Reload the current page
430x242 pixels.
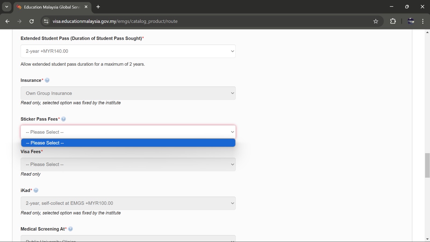(32, 21)
